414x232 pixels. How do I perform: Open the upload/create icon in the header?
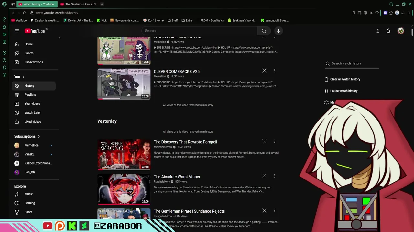coord(378,31)
